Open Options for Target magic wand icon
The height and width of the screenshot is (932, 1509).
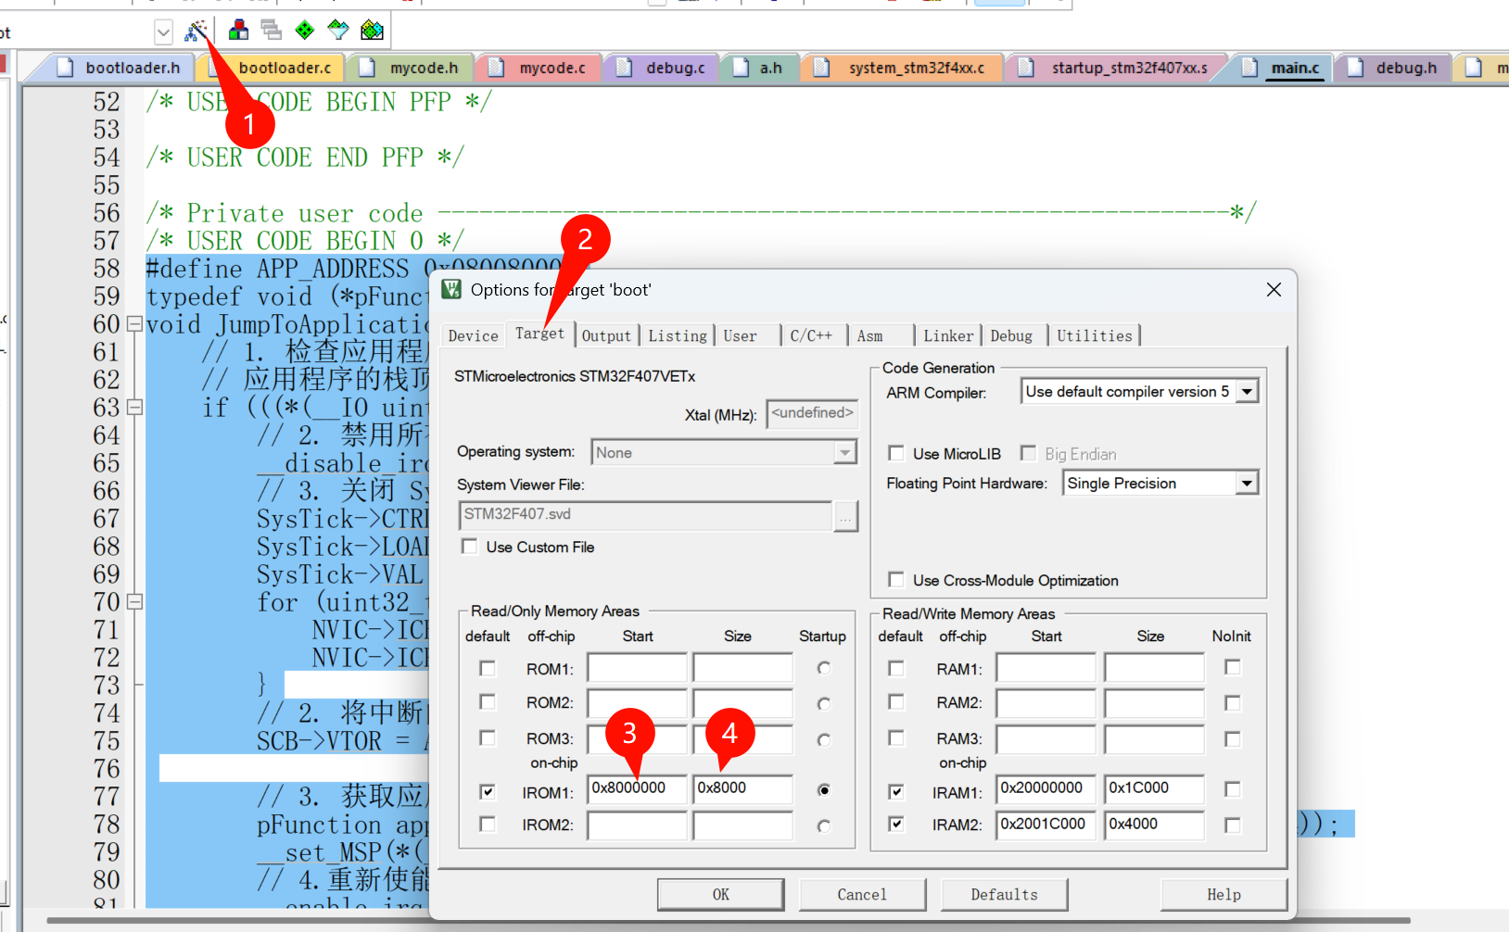click(x=196, y=31)
